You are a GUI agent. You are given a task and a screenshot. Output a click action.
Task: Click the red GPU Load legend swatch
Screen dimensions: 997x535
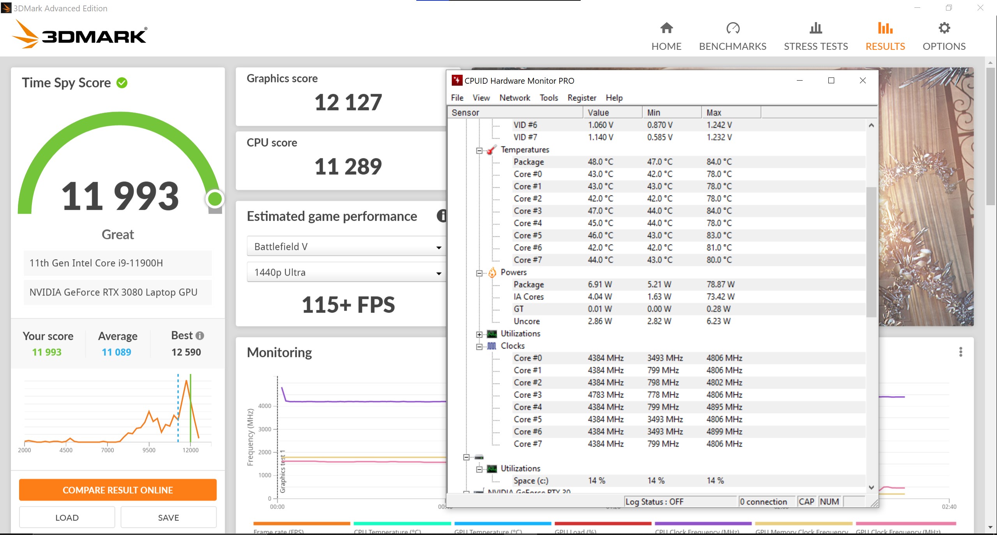[x=603, y=523]
